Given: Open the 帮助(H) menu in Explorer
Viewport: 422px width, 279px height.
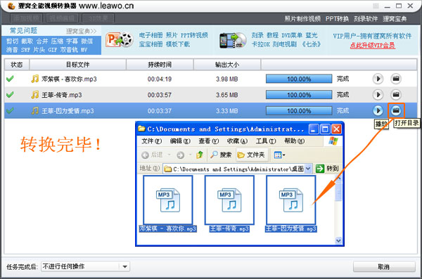Looking at the screenshot, I should [x=295, y=141].
